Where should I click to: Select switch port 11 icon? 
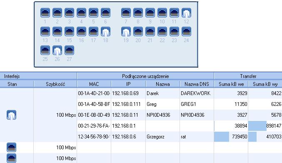click(174, 13)
